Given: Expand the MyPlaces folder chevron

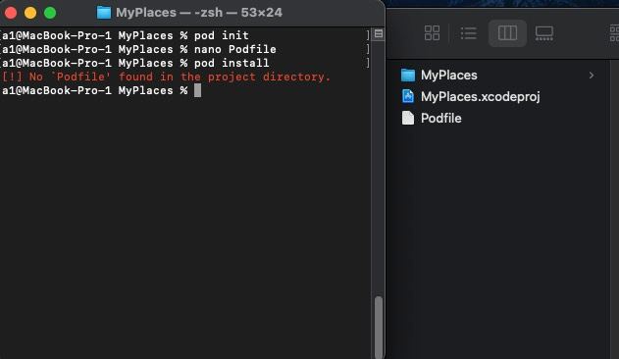Looking at the screenshot, I should (x=591, y=76).
